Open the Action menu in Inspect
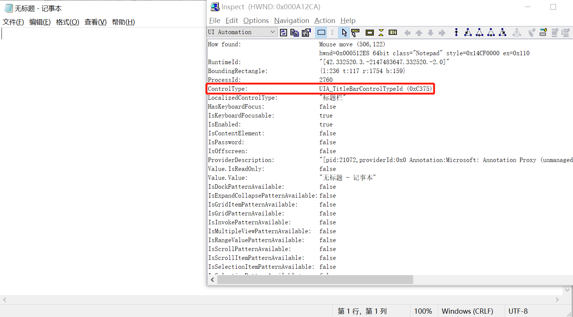 pyautogui.click(x=325, y=21)
